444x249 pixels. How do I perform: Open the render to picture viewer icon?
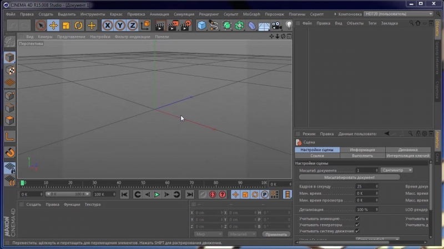pyautogui.click(x=173, y=25)
